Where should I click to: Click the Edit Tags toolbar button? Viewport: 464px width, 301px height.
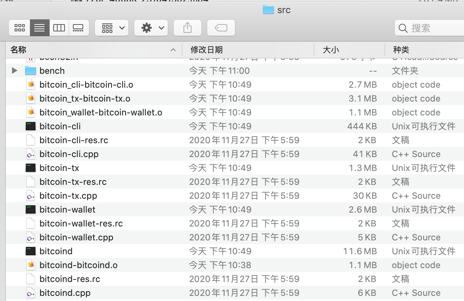click(221, 28)
